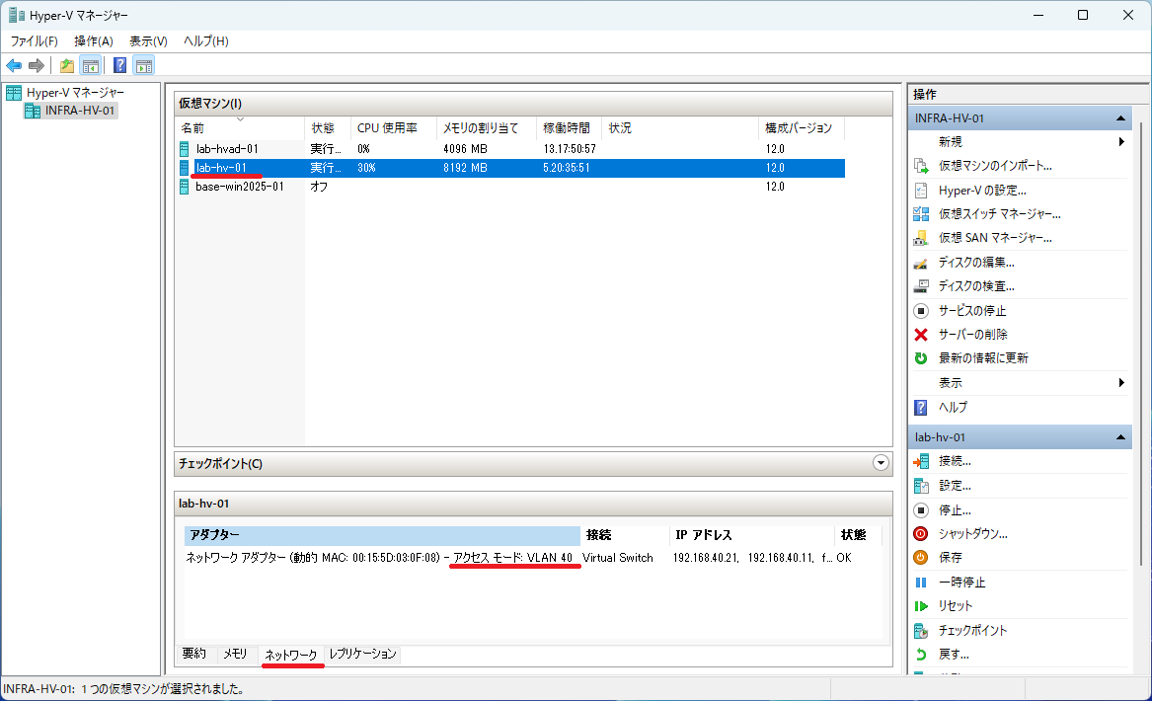The width and height of the screenshot is (1152, 701).
Task: Click the アダプター column header
Action: [382, 535]
